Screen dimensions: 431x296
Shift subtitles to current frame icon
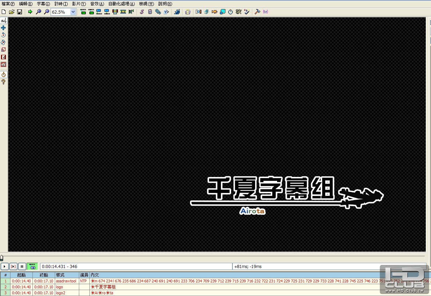(131, 12)
